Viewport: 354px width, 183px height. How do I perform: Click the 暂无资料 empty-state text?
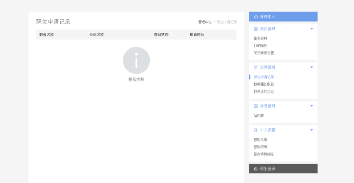pyautogui.click(x=136, y=79)
